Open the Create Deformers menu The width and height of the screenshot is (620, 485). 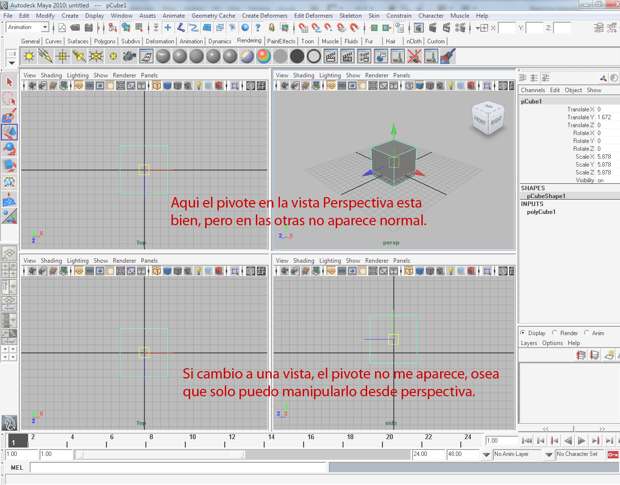pyautogui.click(x=264, y=16)
